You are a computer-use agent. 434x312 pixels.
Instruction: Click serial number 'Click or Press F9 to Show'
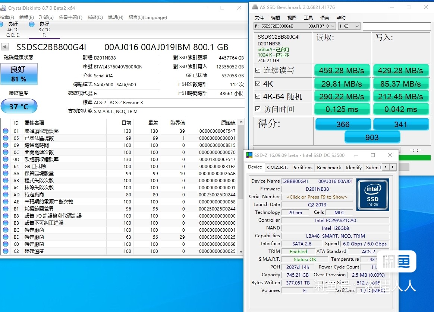pyautogui.click(x=317, y=197)
